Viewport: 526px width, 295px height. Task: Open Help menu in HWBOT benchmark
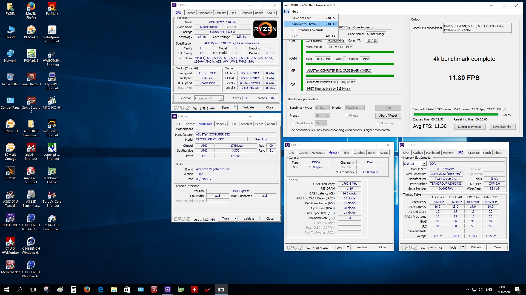(295, 11)
